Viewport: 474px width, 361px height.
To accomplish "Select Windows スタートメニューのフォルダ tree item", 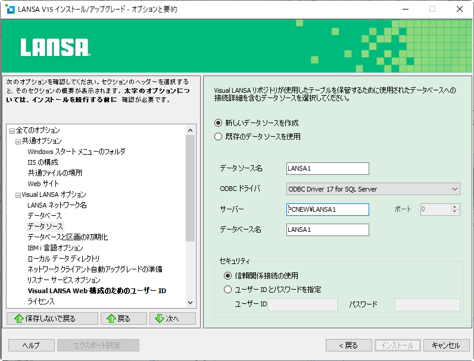I will point(76,152).
